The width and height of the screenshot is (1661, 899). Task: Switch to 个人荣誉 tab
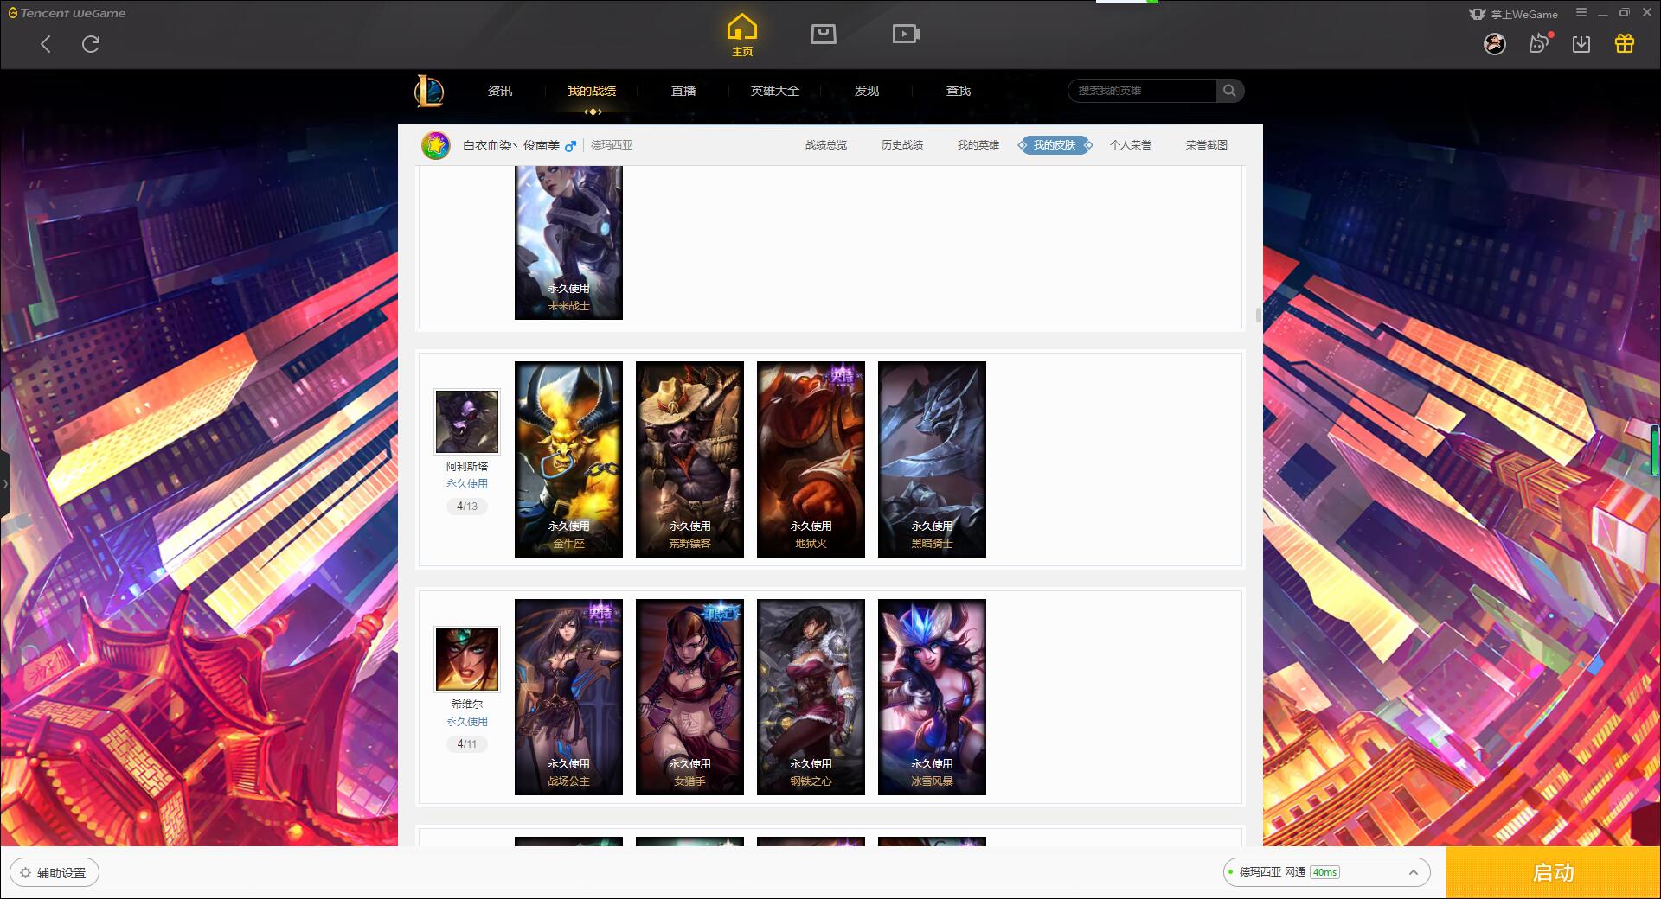(1131, 145)
